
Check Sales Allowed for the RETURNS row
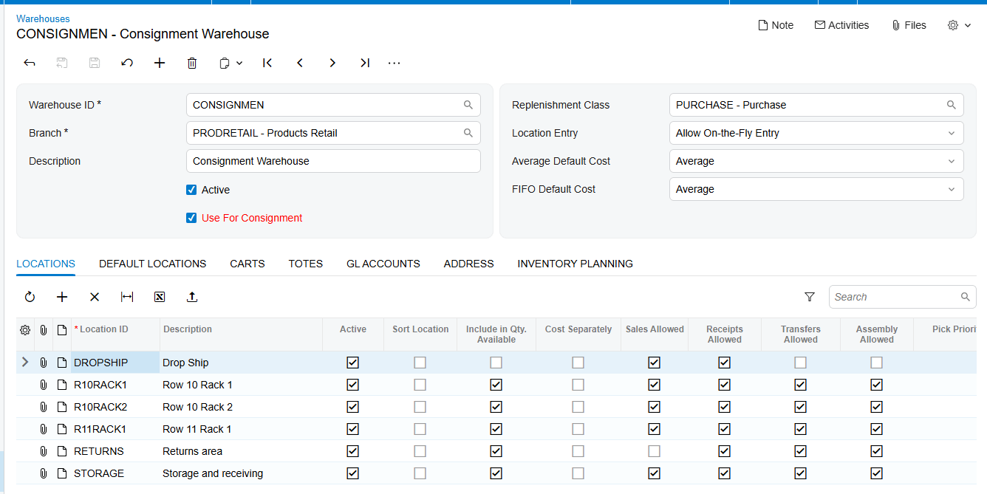(654, 451)
